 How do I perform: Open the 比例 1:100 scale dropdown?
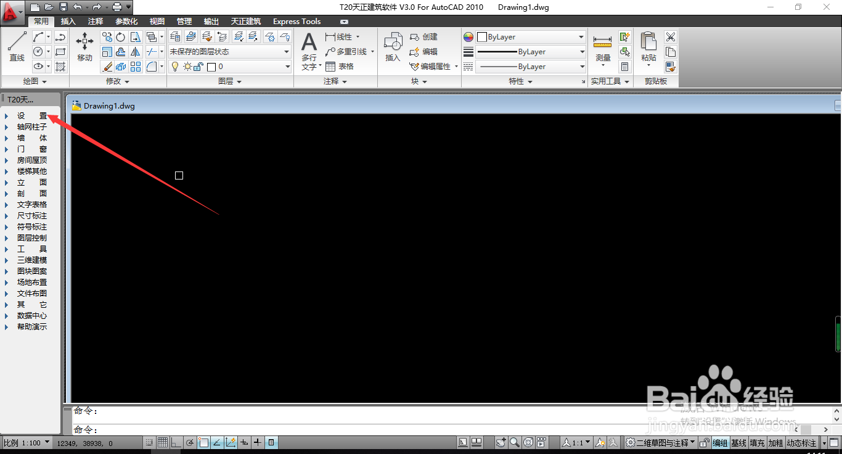pos(26,443)
